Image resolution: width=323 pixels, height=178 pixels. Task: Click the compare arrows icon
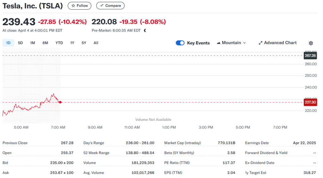(x=102, y=6)
